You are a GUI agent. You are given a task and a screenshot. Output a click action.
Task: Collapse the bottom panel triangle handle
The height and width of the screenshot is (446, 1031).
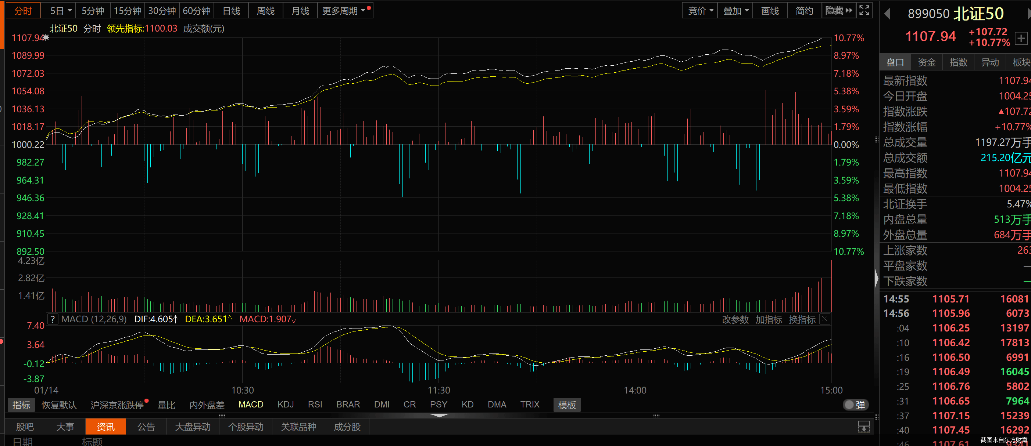[439, 416]
